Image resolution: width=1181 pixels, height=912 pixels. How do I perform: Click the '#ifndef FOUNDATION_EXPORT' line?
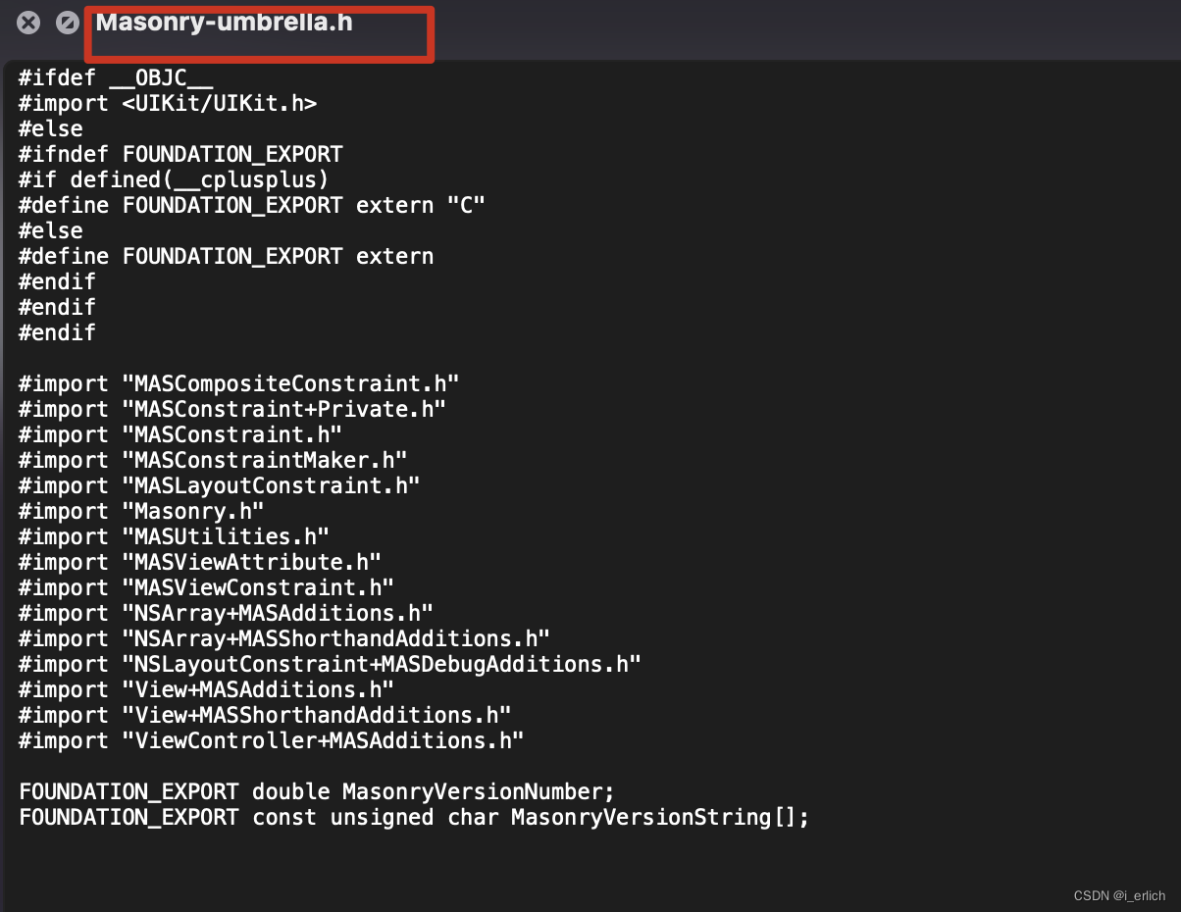180,154
